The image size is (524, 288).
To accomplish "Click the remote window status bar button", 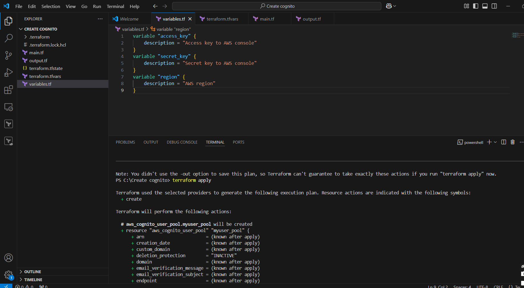I will (6, 286).
